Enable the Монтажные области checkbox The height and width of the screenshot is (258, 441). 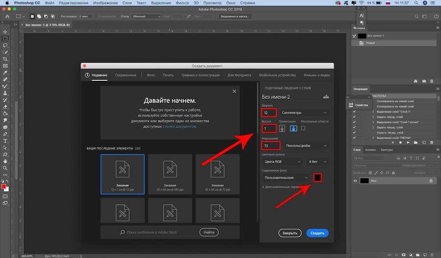pyautogui.click(x=303, y=128)
